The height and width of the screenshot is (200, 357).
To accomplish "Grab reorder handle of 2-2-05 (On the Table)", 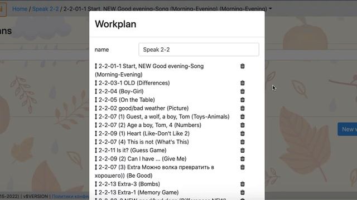I will pos(96,100).
